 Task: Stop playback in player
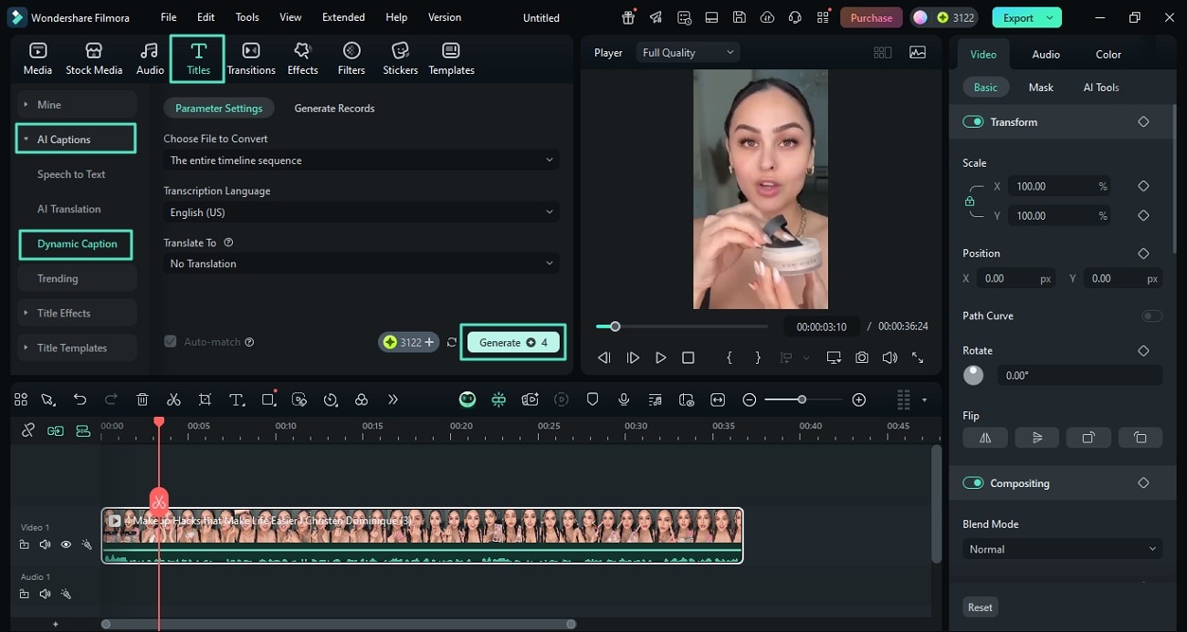pyautogui.click(x=688, y=358)
